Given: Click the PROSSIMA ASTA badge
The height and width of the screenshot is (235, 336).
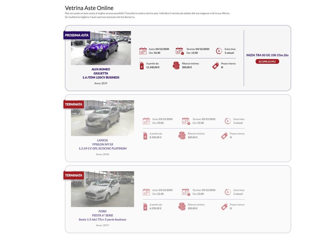Looking at the screenshot, I should (77, 35).
